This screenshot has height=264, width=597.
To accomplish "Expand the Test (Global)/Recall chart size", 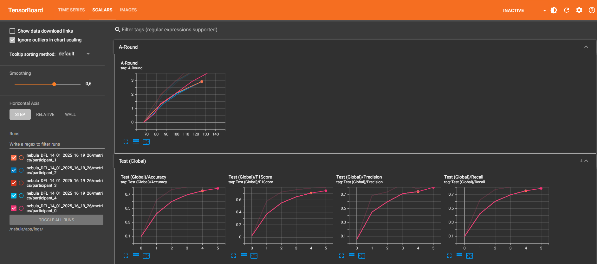I will coord(449,256).
